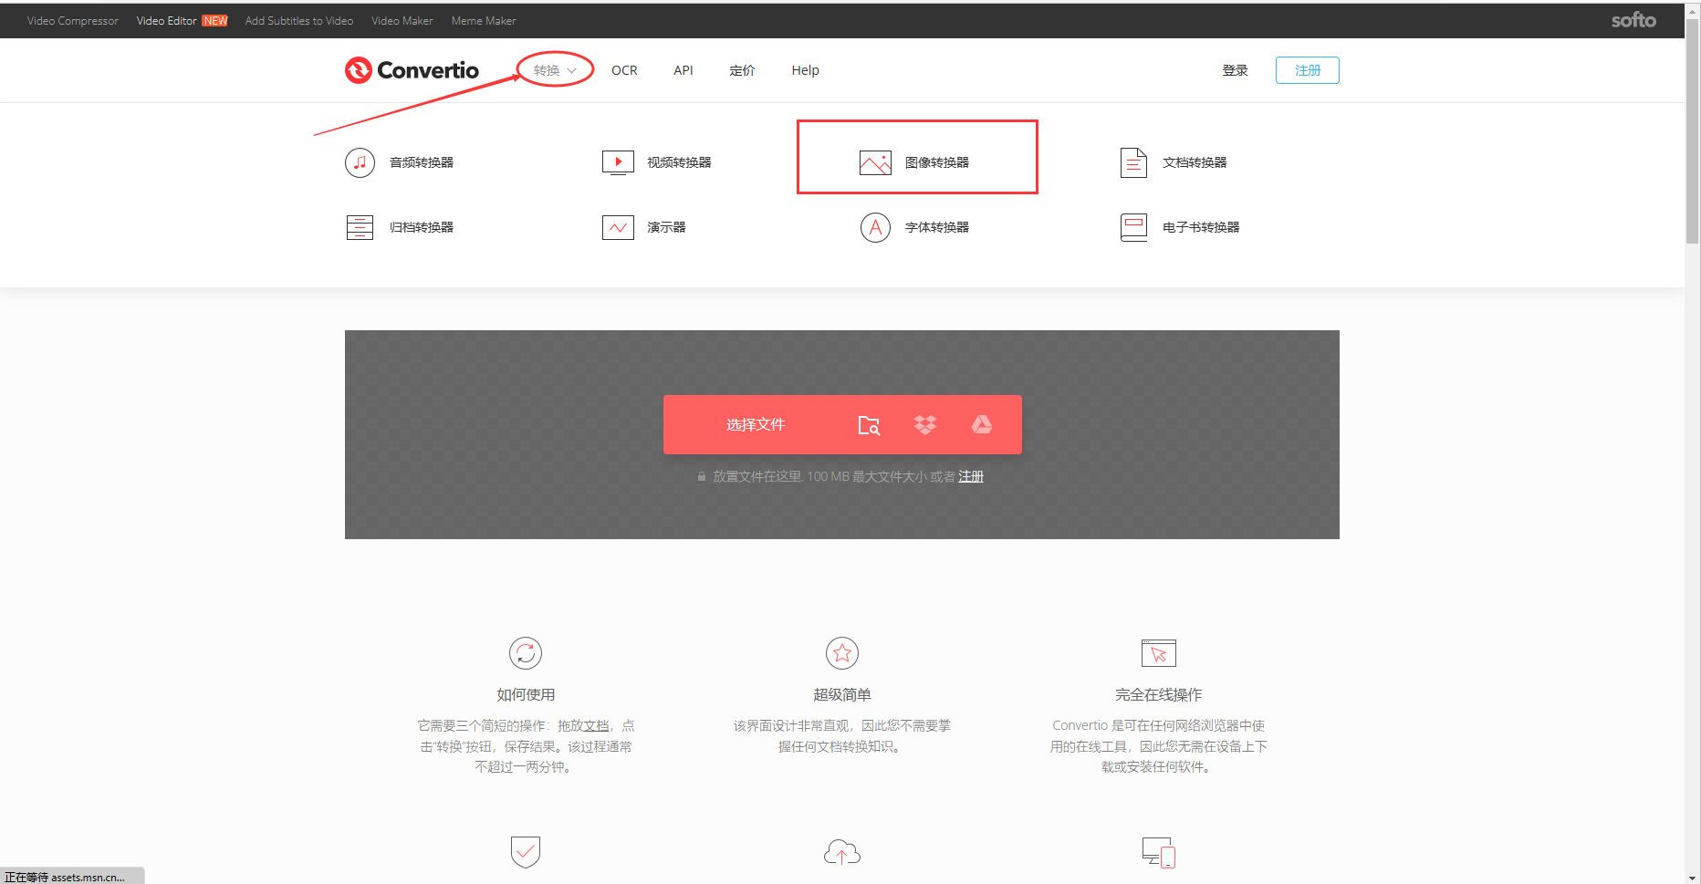1701x884 pixels.
Task: Open the Video Maker link
Action: pyautogui.click(x=402, y=20)
